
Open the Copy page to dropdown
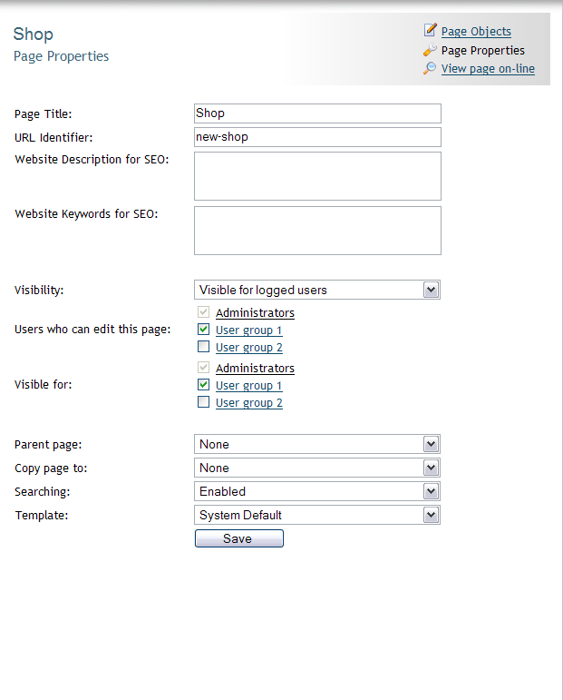[x=317, y=468]
